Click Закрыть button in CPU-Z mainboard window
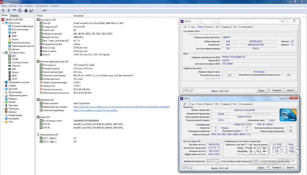 [x=291, y=90]
